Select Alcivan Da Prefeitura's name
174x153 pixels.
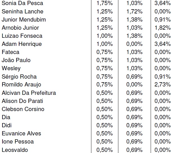29,93
